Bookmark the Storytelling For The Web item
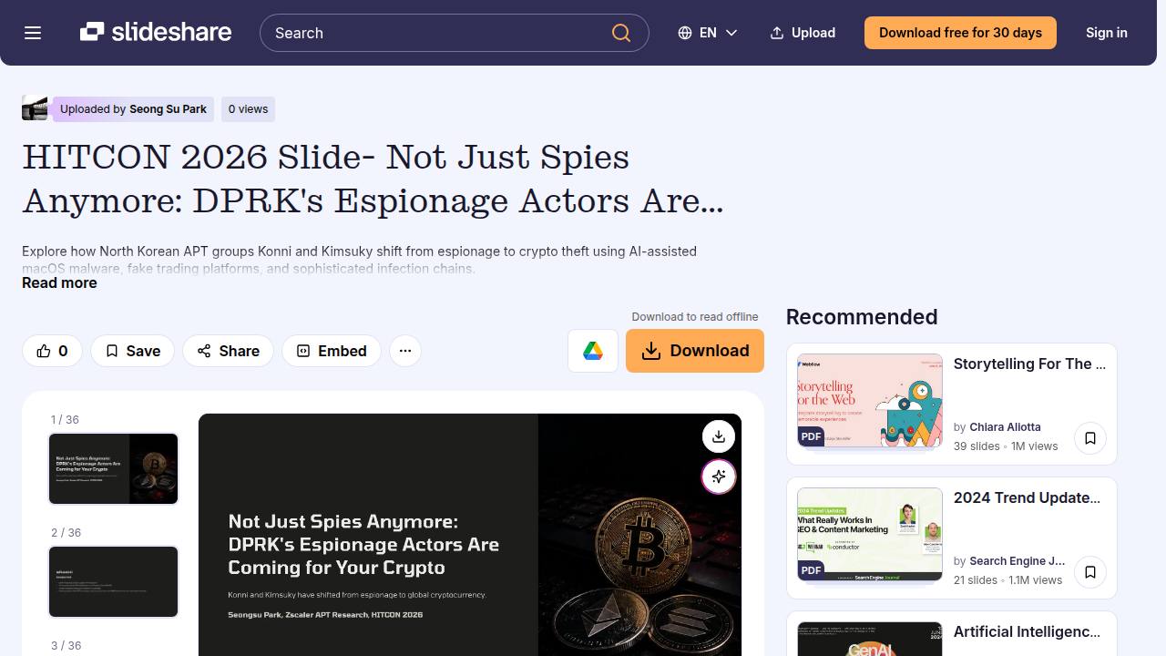The height and width of the screenshot is (656, 1166). pos(1090,438)
